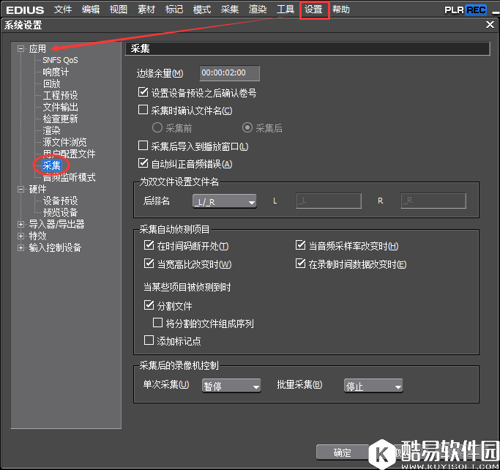The height and width of the screenshot is (470, 500).
Task: Open the 单次采集 暂停 dropdown
Action: coord(231,386)
